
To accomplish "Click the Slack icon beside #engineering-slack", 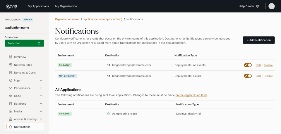I will tap(108, 114).
